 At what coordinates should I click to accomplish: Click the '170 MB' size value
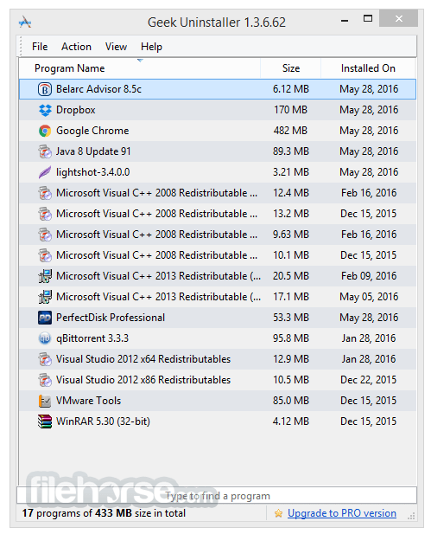click(290, 110)
